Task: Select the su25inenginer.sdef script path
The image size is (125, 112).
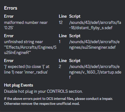Action: point(94,44)
